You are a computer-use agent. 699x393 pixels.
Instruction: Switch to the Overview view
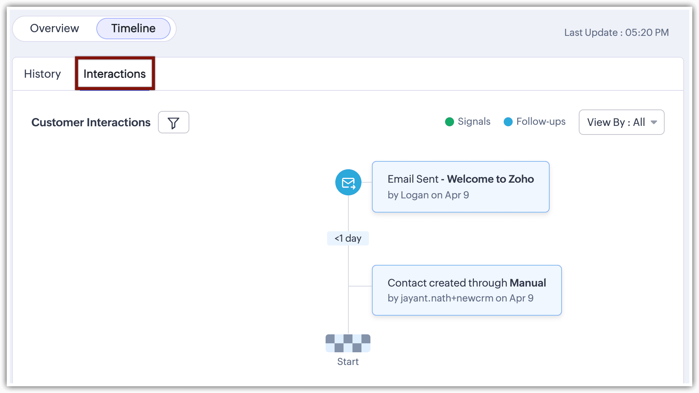coord(55,28)
